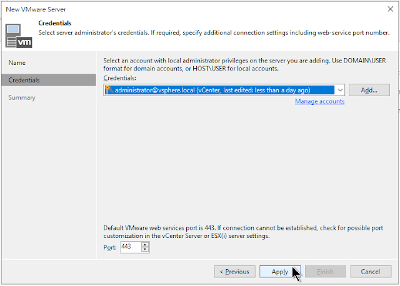This screenshot has width=400, height=286.
Task: Go to the Name wizard step
Action: pyautogui.click(x=17, y=63)
